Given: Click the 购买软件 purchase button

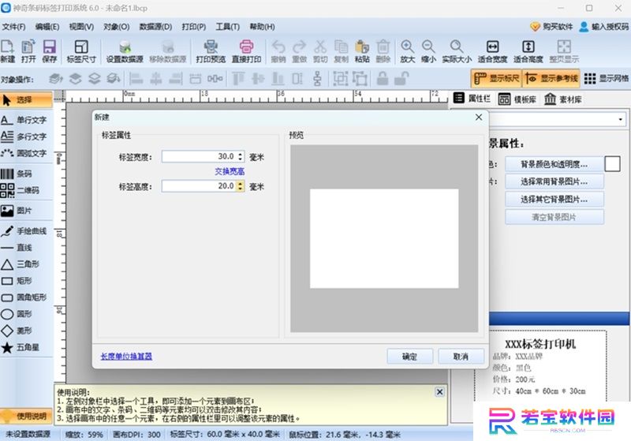Looking at the screenshot, I should (551, 27).
